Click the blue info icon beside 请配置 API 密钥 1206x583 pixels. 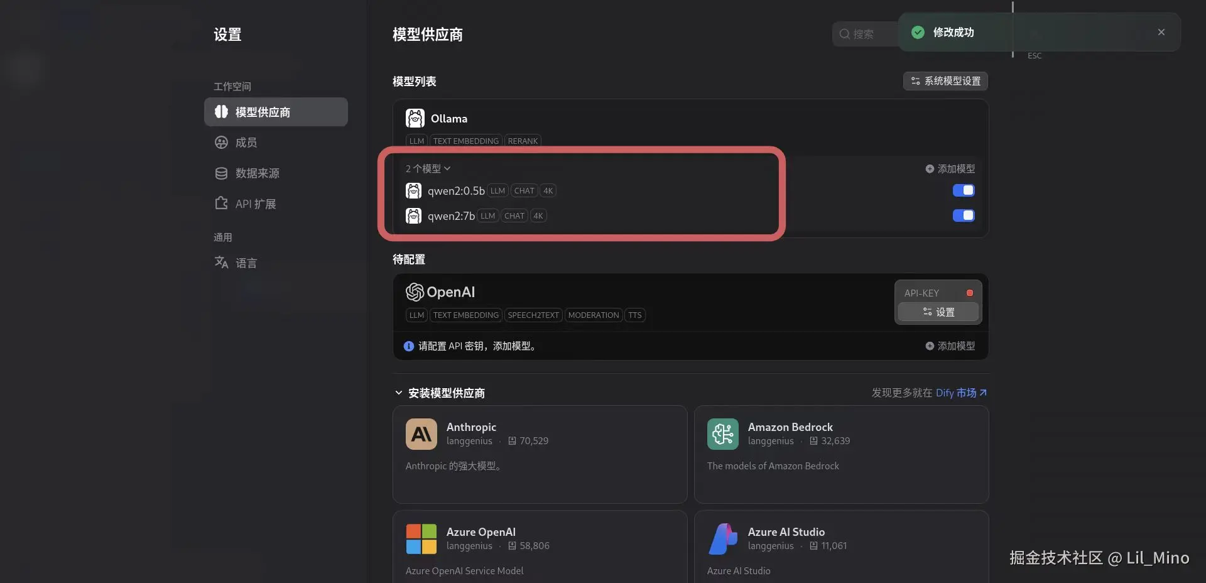(x=409, y=346)
